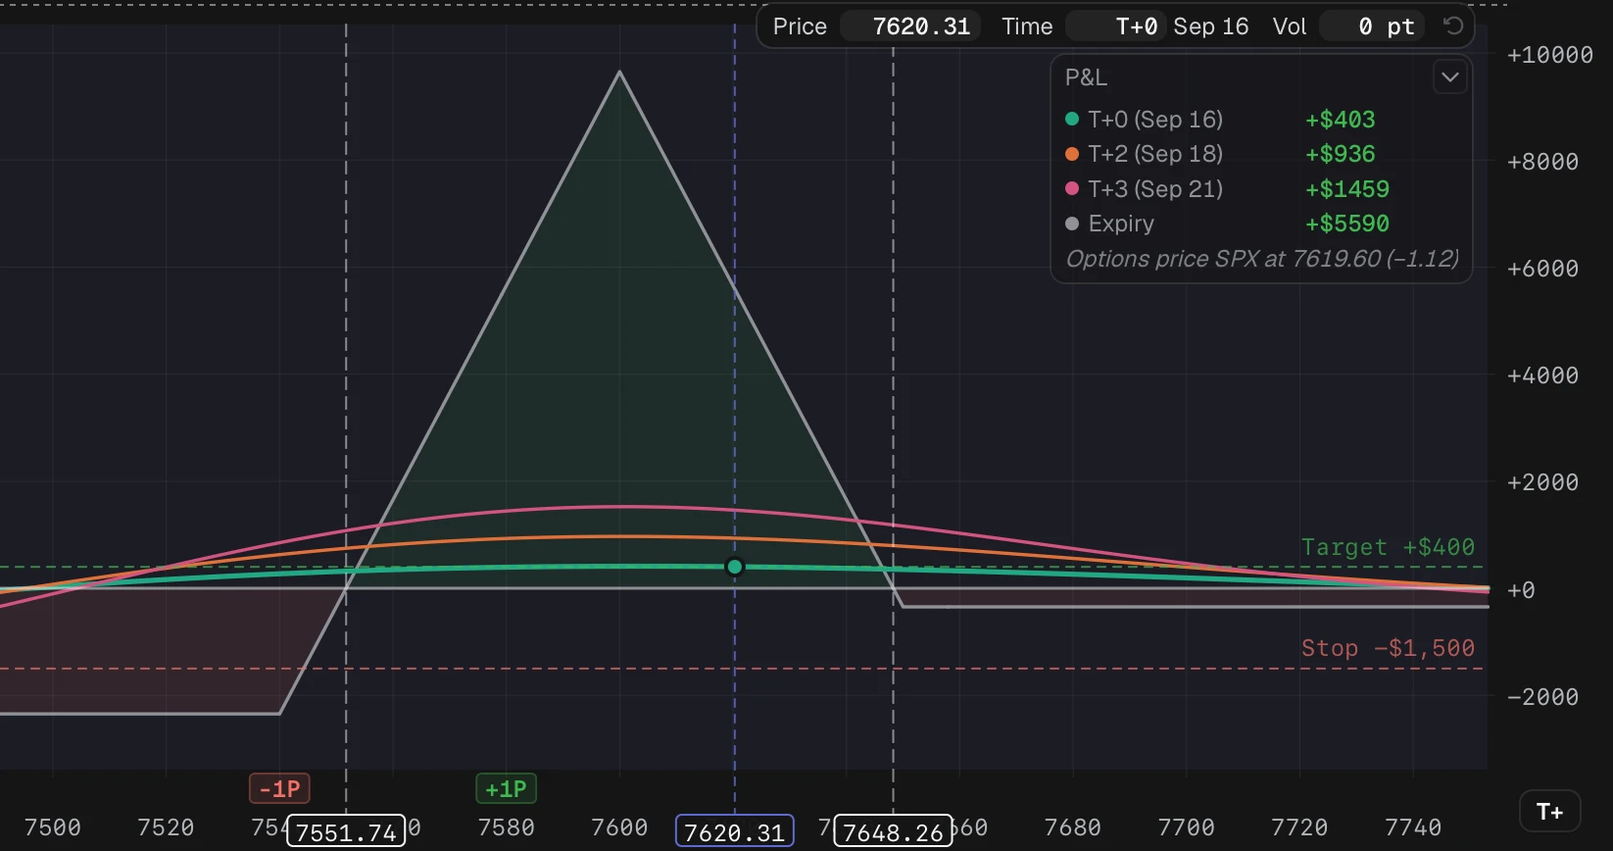The height and width of the screenshot is (851, 1613).
Task: Click the T+ button
Action: (x=1549, y=812)
